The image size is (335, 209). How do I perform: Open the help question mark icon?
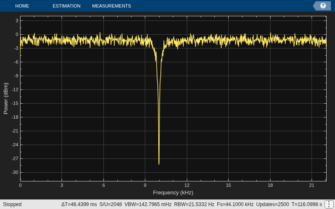[x=323, y=6]
